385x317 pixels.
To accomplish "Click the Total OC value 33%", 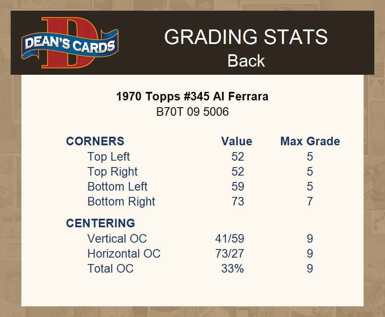I will click(233, 269).
